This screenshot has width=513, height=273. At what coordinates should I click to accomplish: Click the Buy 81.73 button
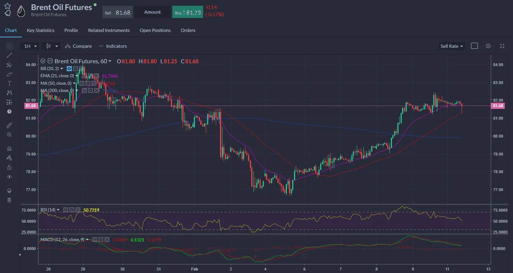(x=188, y=12)
